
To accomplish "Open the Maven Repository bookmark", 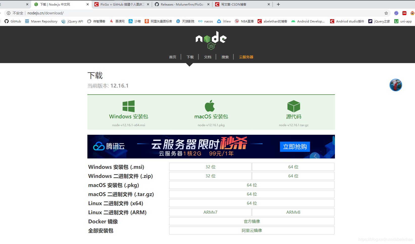I will [41, 21].
